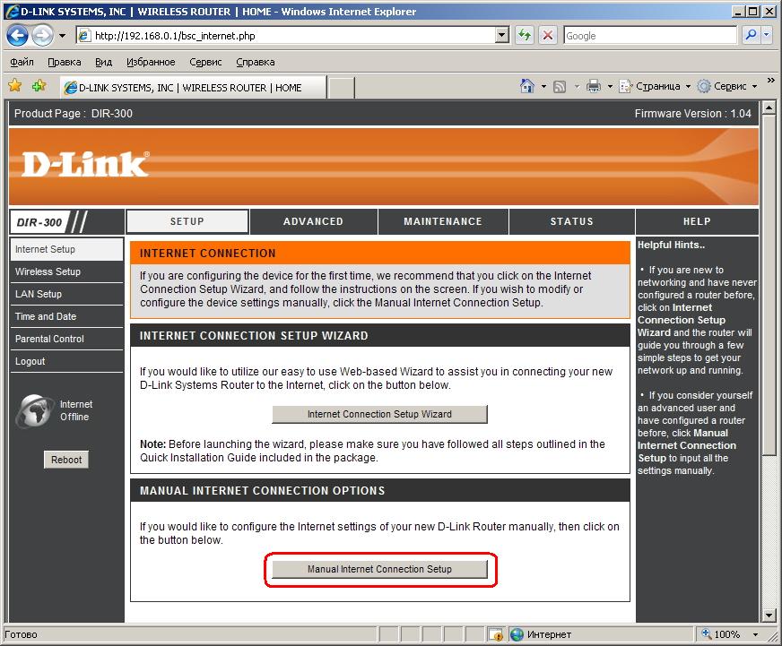Click the Print icon in toolbar
This screenshot has height=646, width=782.
[x=593, y=86]
